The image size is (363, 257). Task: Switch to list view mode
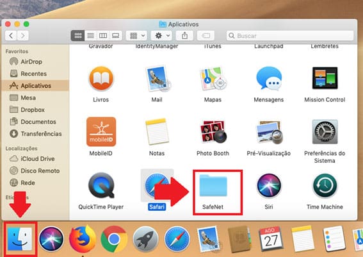(x=90, y=36)
